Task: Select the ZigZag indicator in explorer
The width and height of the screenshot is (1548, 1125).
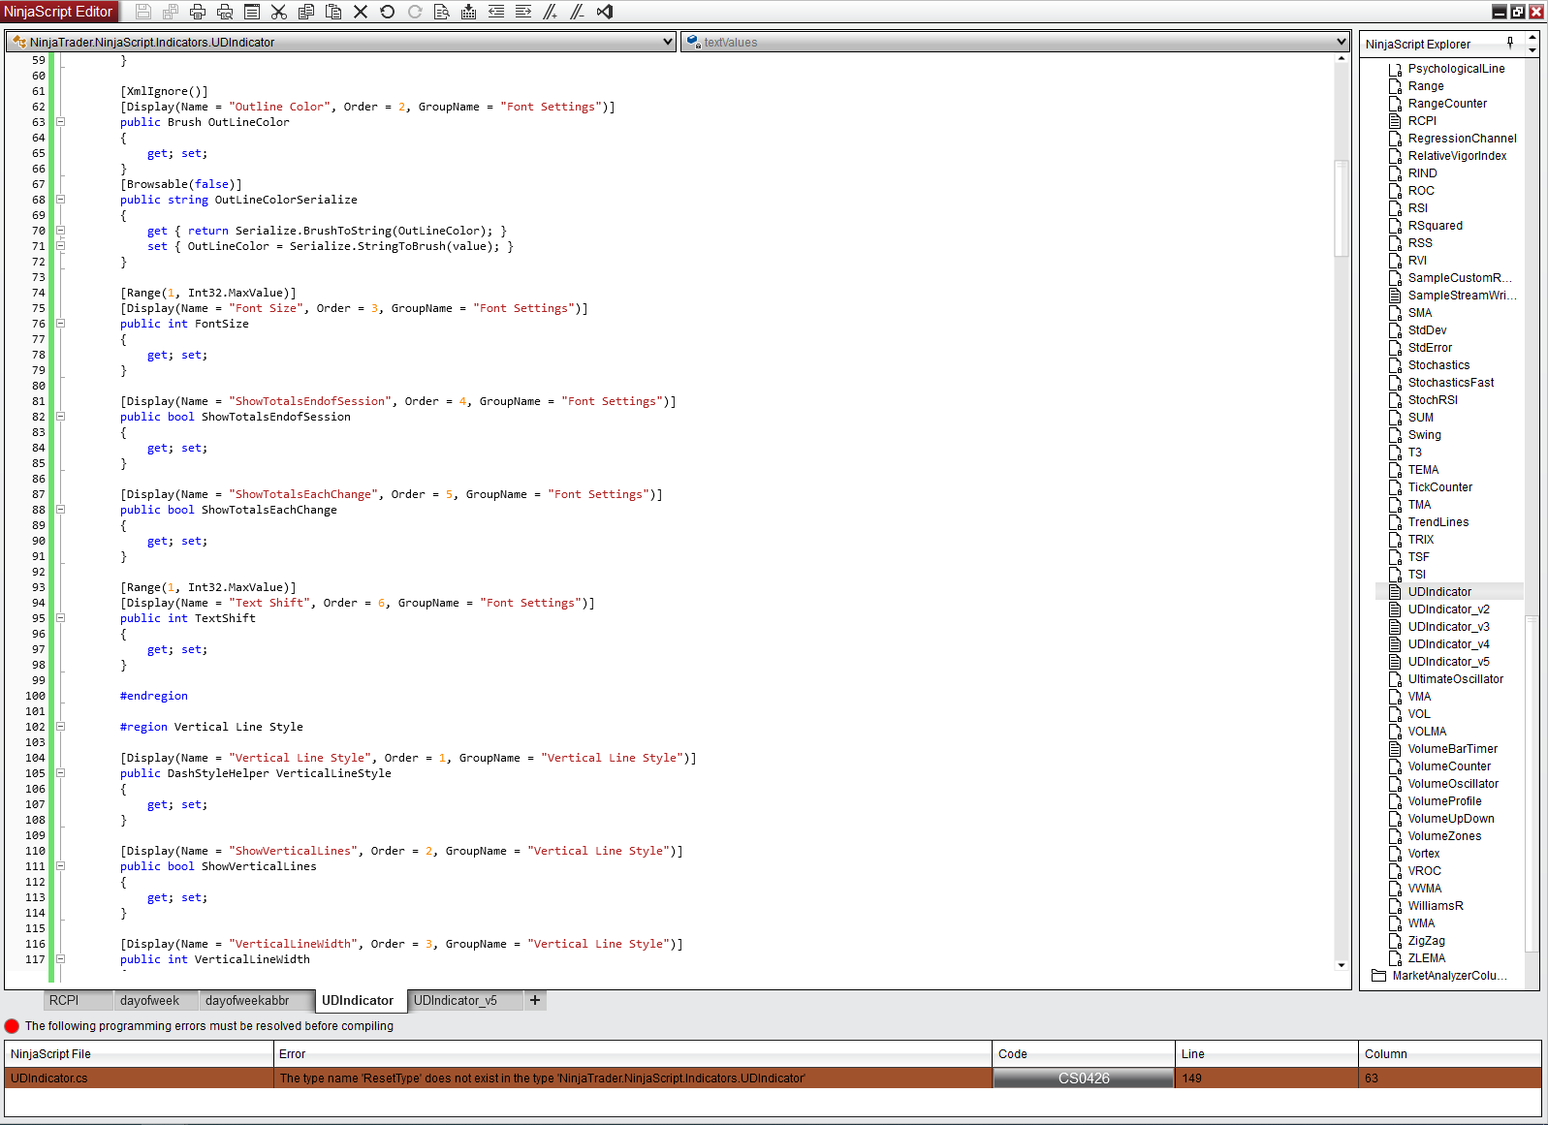Action: pyautogui.click(x=1426, y=941)
